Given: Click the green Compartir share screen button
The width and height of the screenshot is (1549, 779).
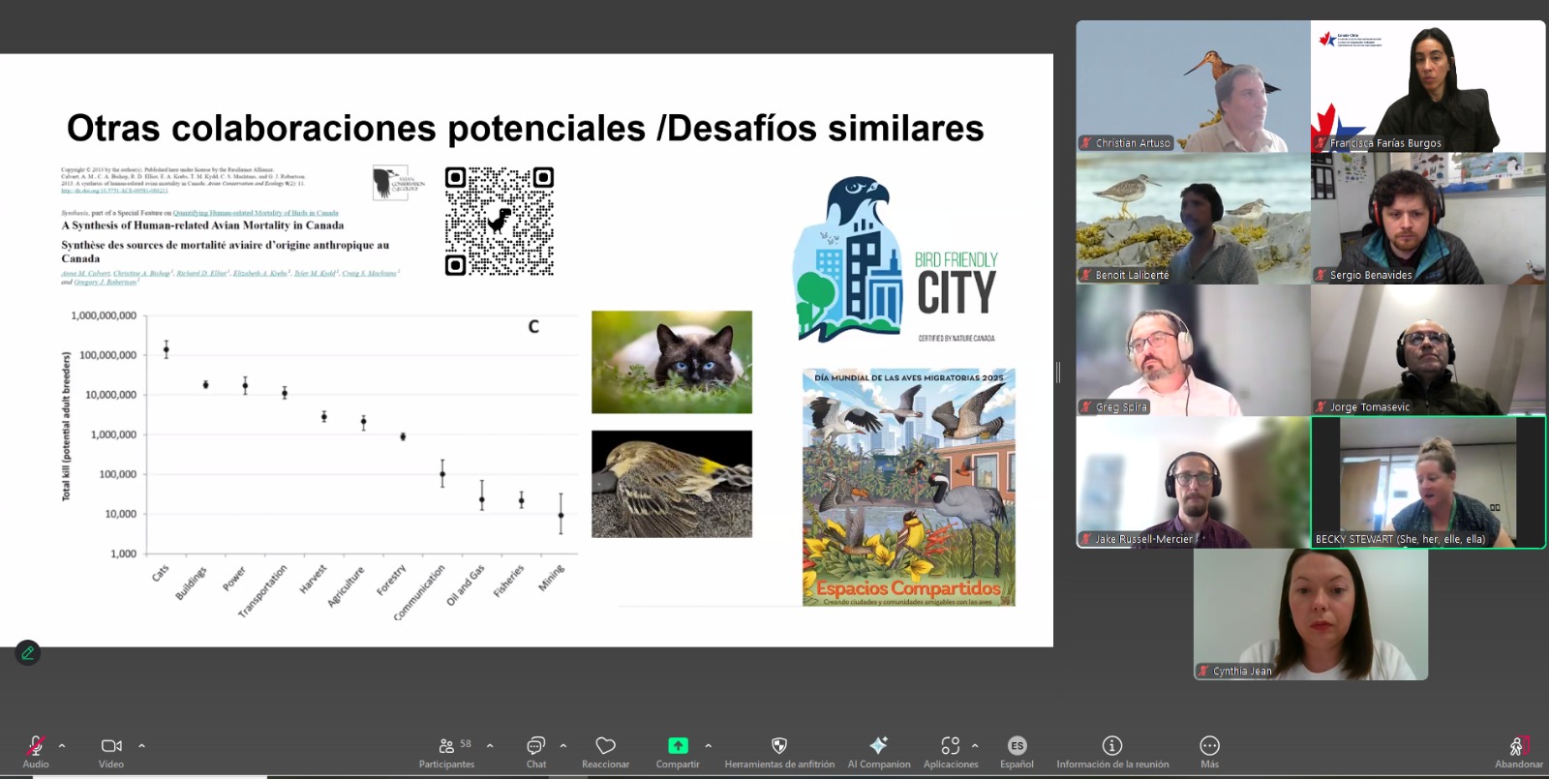Looking at the screenshot, I should [x=678, y=751].
